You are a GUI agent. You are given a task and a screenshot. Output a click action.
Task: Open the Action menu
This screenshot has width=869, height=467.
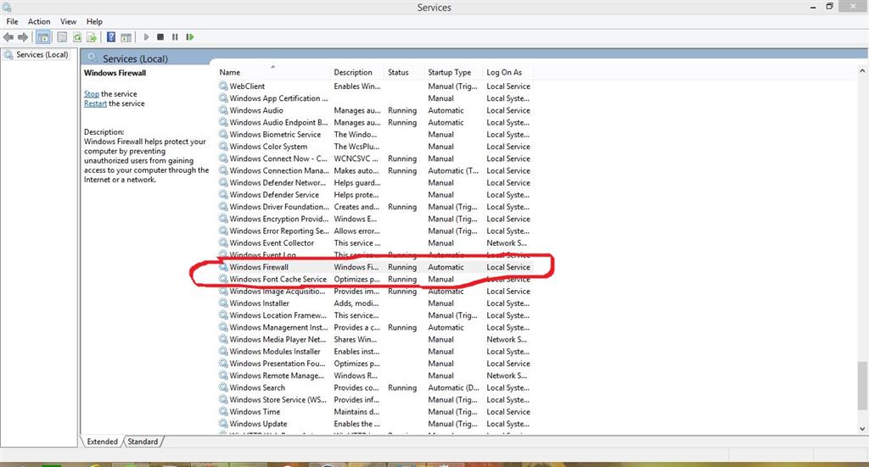[39, 21]
